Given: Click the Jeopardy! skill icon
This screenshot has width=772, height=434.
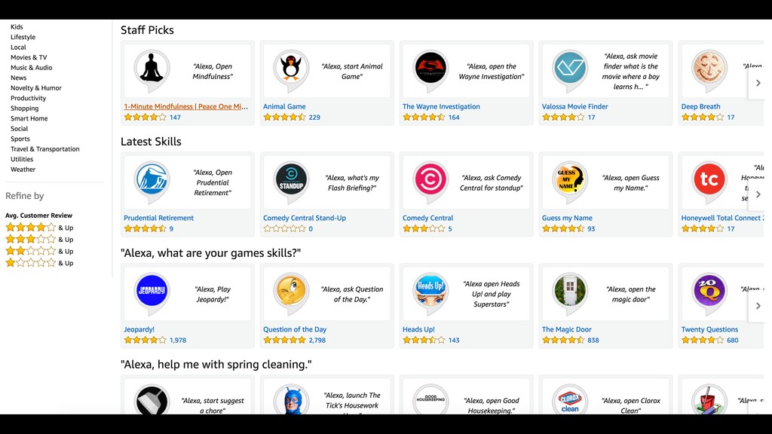Looking at the screenshot, I should click(152, 292).
